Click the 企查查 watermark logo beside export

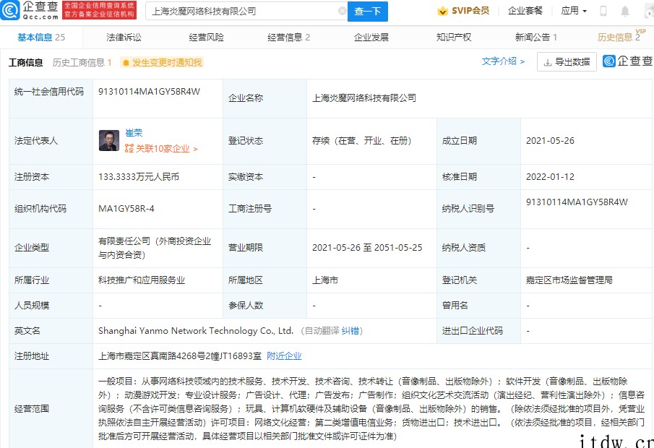pyautogui.click(x=628, y=61)
